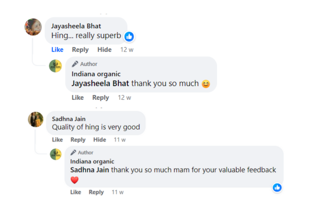This screenshot has height=211, width=317.
Task: Click pencil Author badge in second reply
Action: point(82,152)
